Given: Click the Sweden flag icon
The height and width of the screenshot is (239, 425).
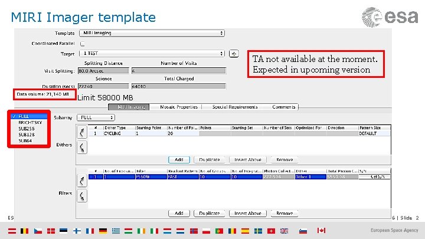Looking at the screenshot, I should pyautogui.click(x=258, y=231).
